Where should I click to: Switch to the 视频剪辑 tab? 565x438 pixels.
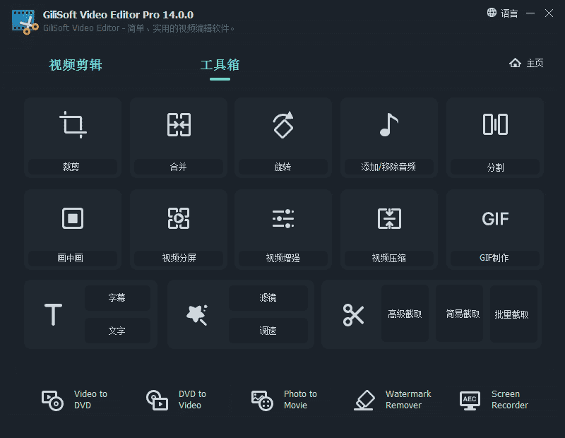(76, 65)
